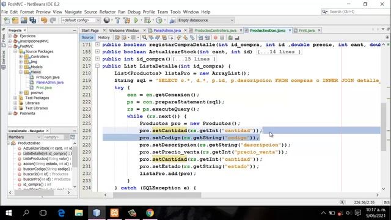Switch to the PanelAdmin.java tab
Viewport: 391px width, 220px height.
coord(167,31)
